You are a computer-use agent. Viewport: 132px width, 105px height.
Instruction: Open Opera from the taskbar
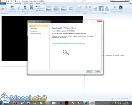[x=15, y=103]
